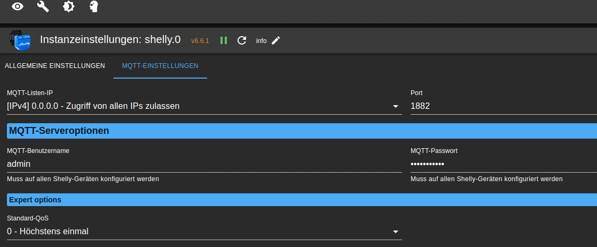Image resolution: width=597 pixels, height=247 pixels.
Task: Click the eye visibility icon
Action: [18, 6]
